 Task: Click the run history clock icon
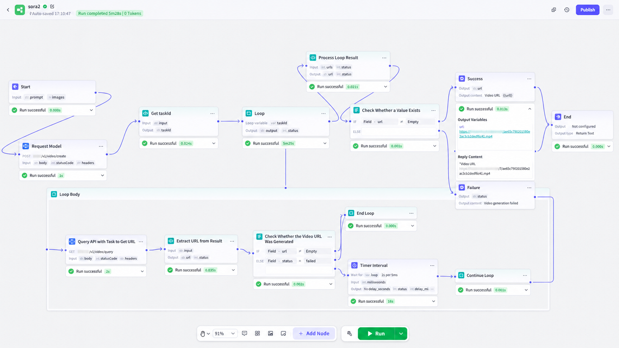(x=567, y=10)
